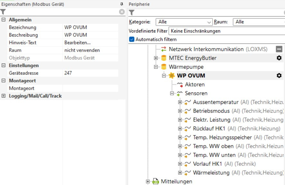Viewport: 285px width, 185px height.
Task: Click the Geräteadresse value field 247
Action: tap(90, 73)
